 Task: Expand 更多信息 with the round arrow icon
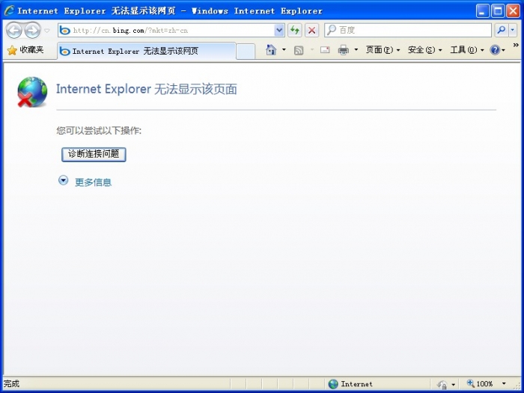(63, 181)
